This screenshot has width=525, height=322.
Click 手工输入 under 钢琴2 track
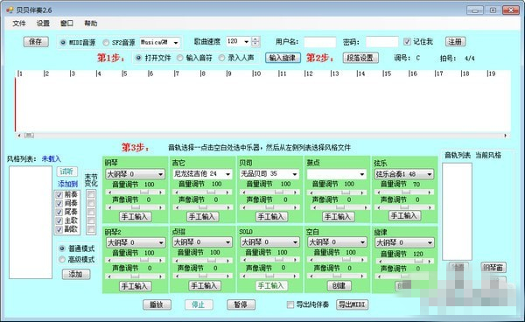click(136, 286)
